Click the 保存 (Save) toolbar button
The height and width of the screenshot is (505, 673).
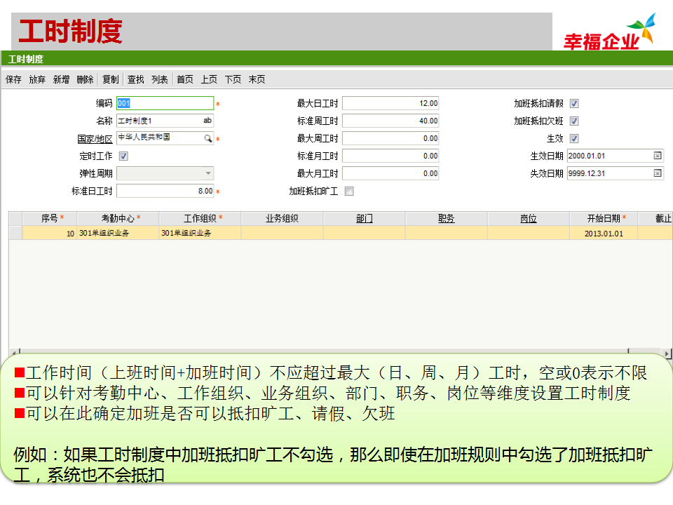[x=13, y=80]
